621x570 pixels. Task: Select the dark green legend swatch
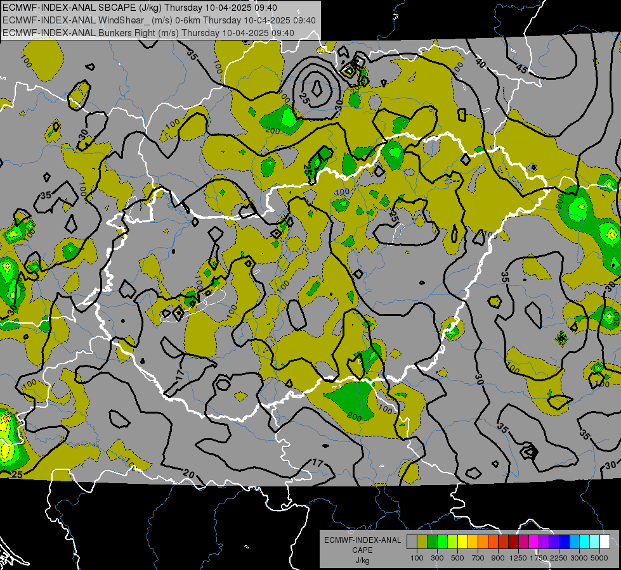point(432,542)
